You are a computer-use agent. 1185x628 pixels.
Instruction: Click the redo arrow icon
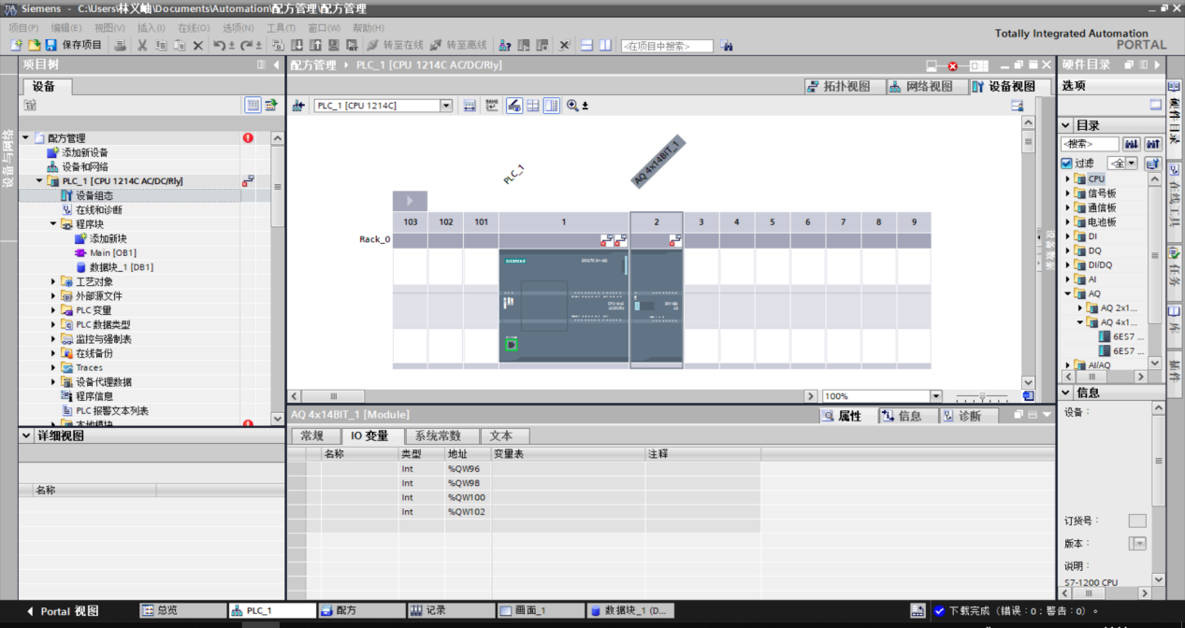pyautogui.click(x=247, y=45)
